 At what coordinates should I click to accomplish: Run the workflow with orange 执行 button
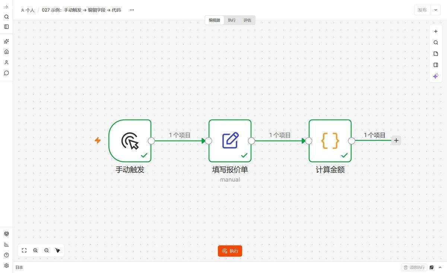pyautogui.click(x=230, y=251)
